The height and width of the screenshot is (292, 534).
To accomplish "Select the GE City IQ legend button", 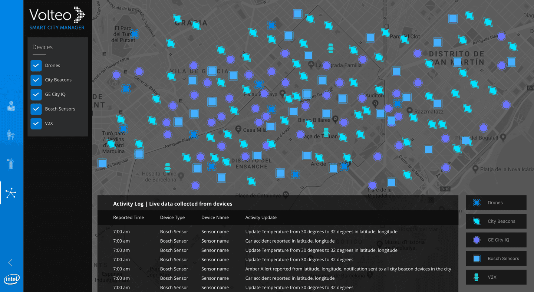I will point(496,240).
